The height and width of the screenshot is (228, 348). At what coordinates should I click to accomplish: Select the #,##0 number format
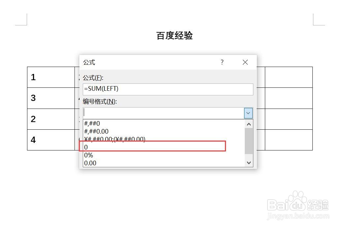[92, 124]
